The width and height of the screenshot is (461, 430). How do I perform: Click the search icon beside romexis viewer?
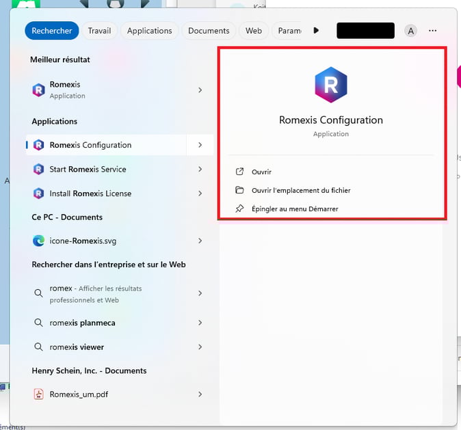[38, 347]
